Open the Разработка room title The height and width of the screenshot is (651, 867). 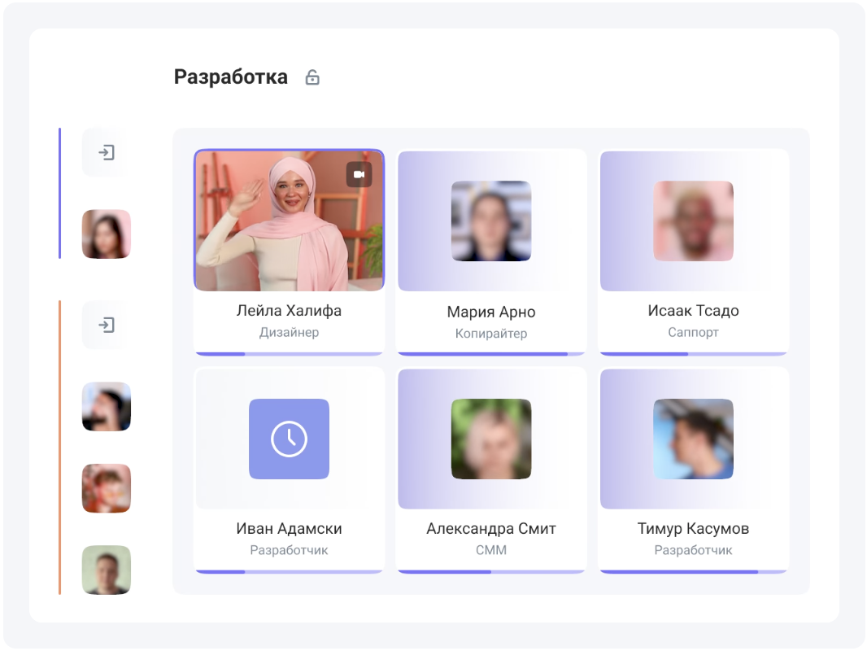[231, 77]
